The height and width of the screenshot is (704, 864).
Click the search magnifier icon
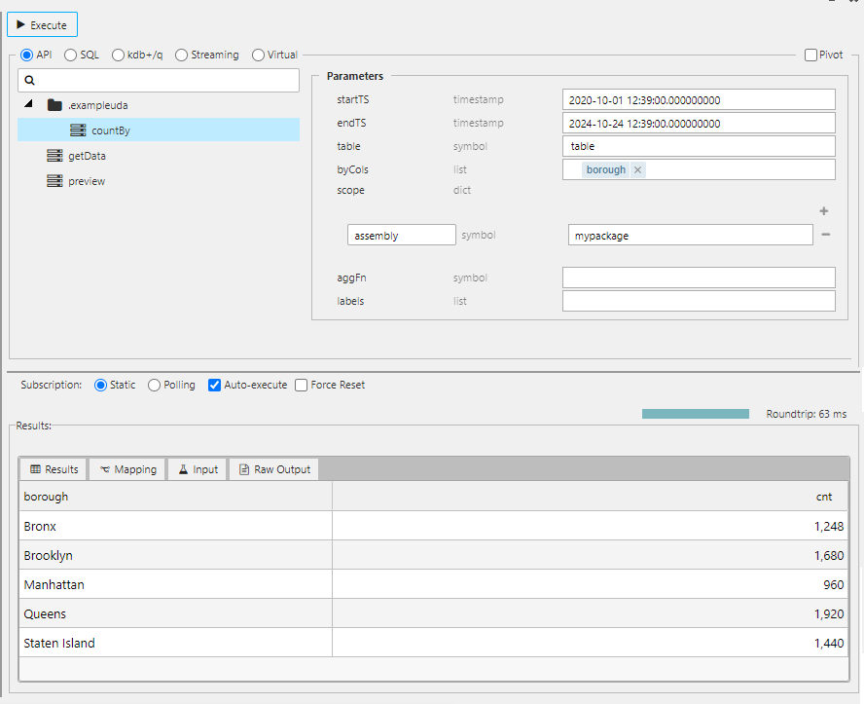point(30,79)
